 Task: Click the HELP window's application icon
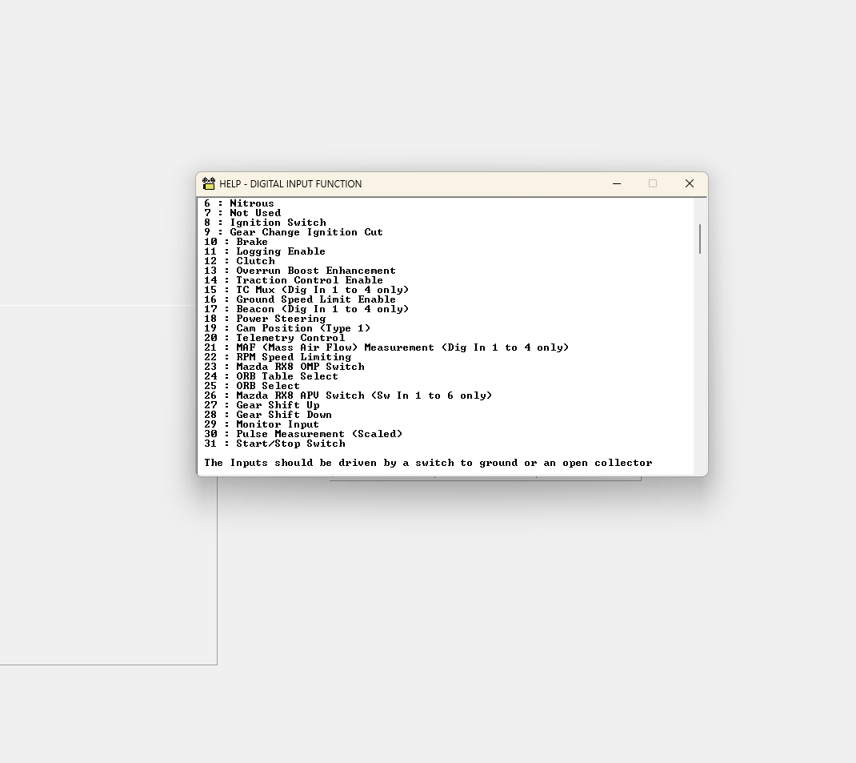208,183
